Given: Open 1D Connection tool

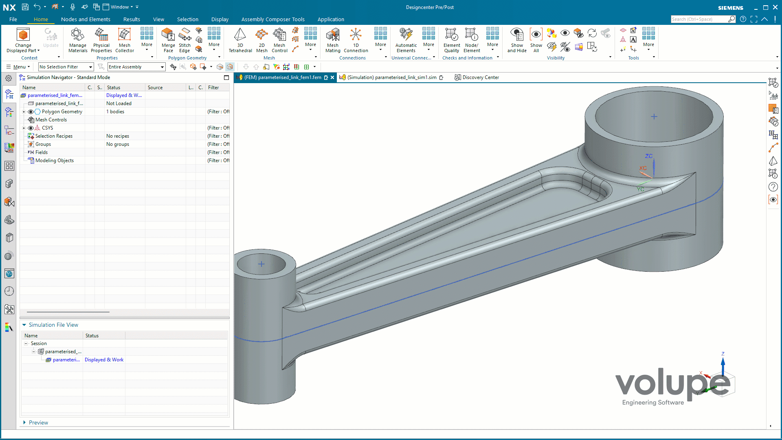Looking at the screenshot, I should 356,40.
